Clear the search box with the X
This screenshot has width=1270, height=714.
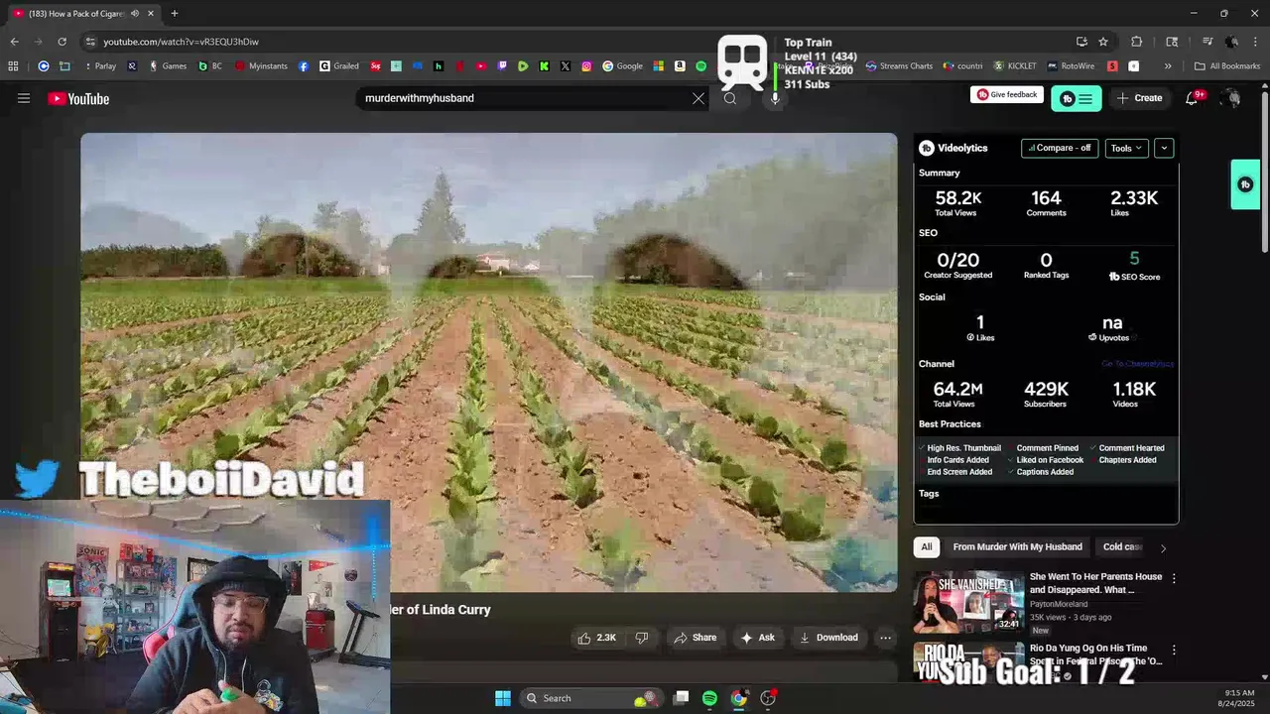tap(698, 98)
